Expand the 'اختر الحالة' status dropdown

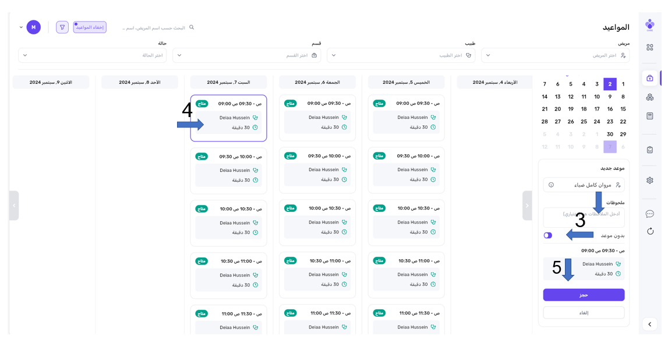(92, 55)
